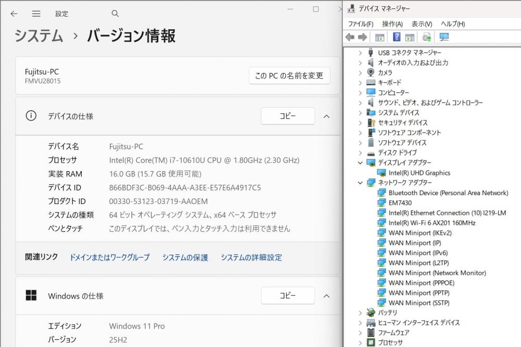Collapse the デバイスの仕様 section chevron

point(327,116)
